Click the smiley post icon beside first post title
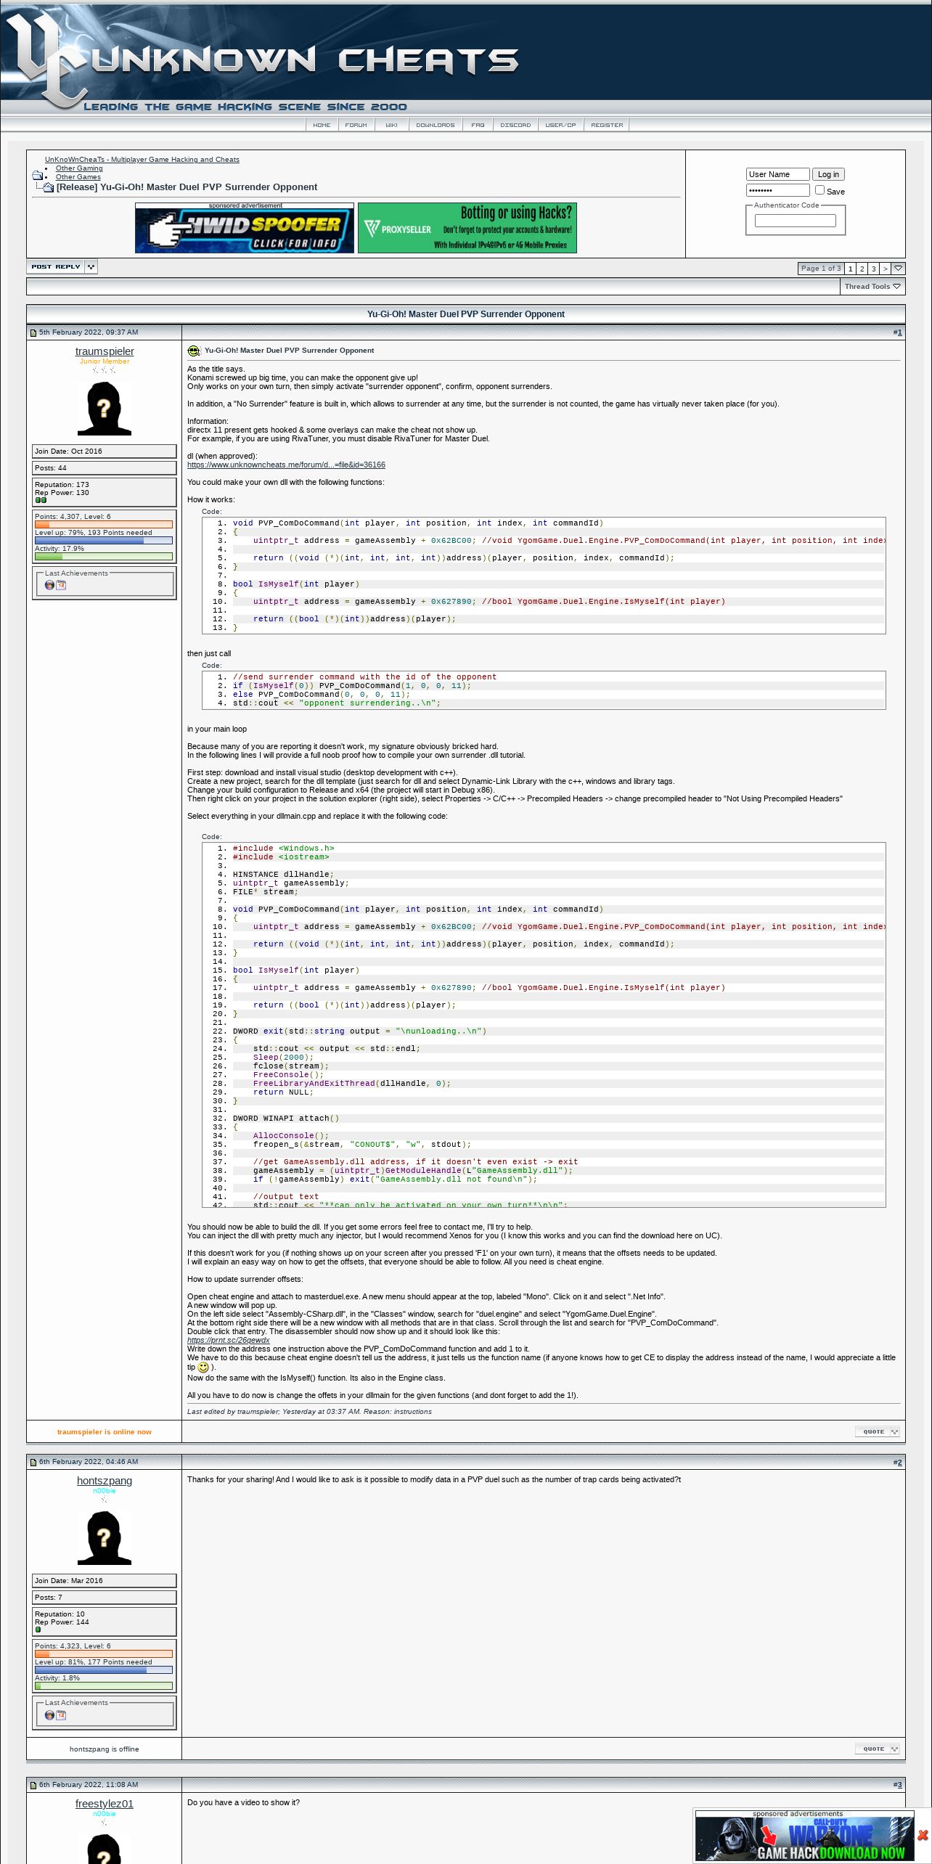Screen dimensions: 932x1864 pos(194,351)
